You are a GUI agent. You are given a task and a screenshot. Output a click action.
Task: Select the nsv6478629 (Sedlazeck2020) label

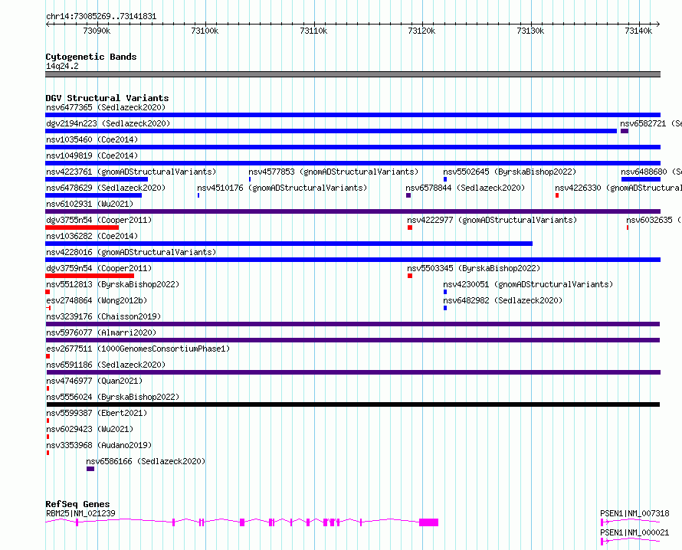pyautogui.click(x=106, y=188)
